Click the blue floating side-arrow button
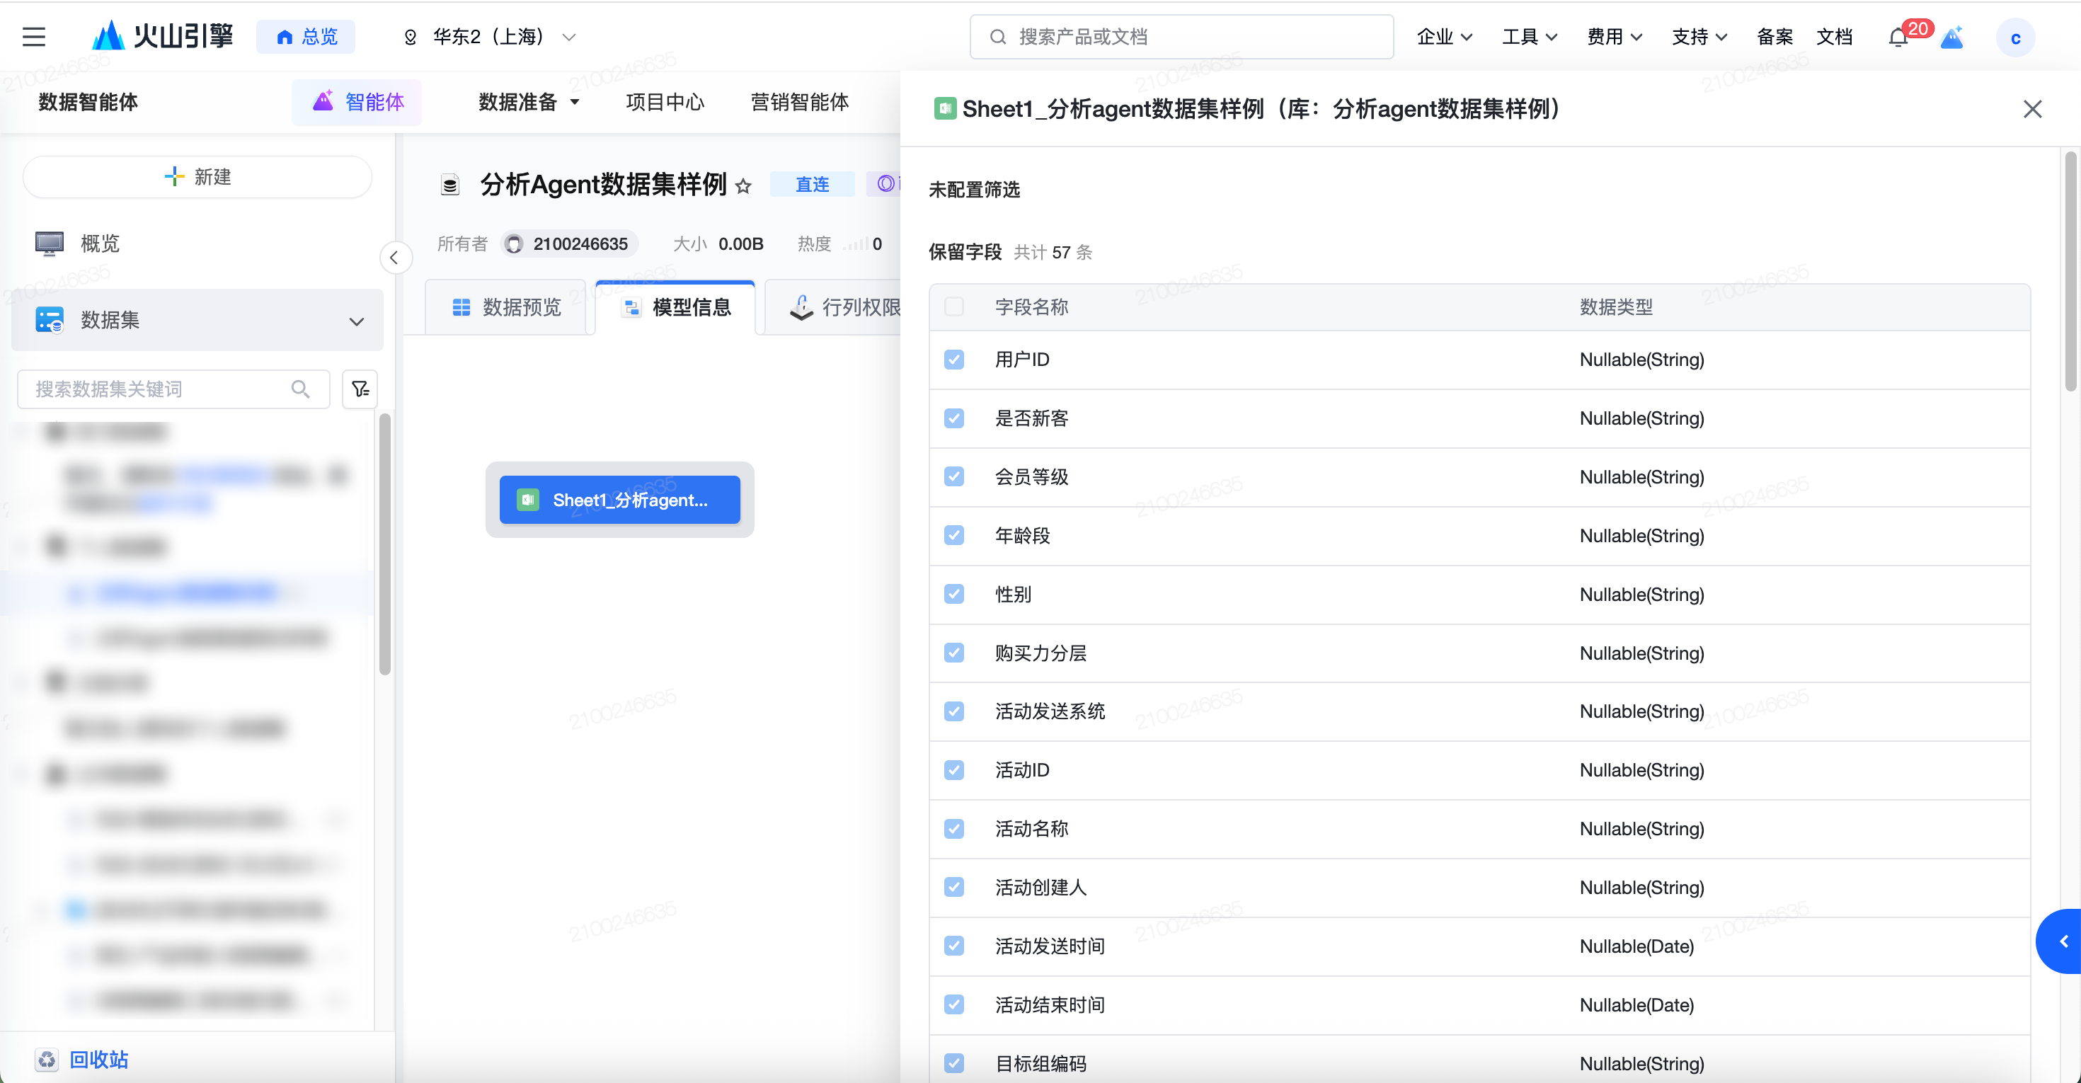 [2062, 941]
